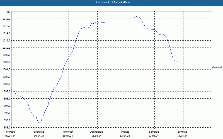Click the Freitag day label

coord(125,132)
